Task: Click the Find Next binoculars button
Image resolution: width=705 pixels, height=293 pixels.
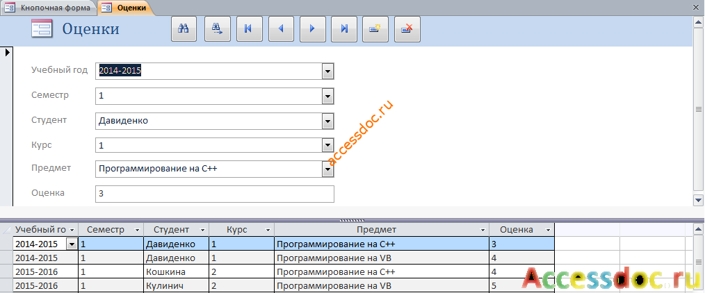Action: [x=218, y=29]
